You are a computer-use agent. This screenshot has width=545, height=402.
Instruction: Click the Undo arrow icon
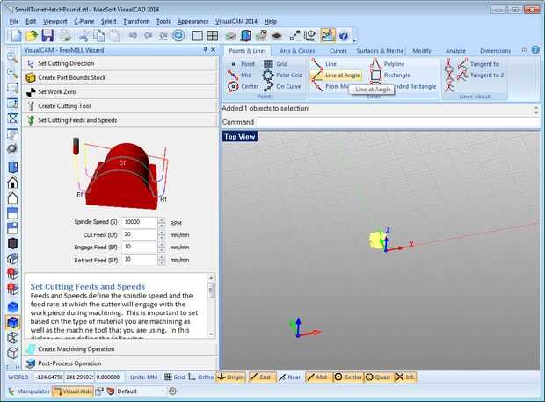coord(133,35)
